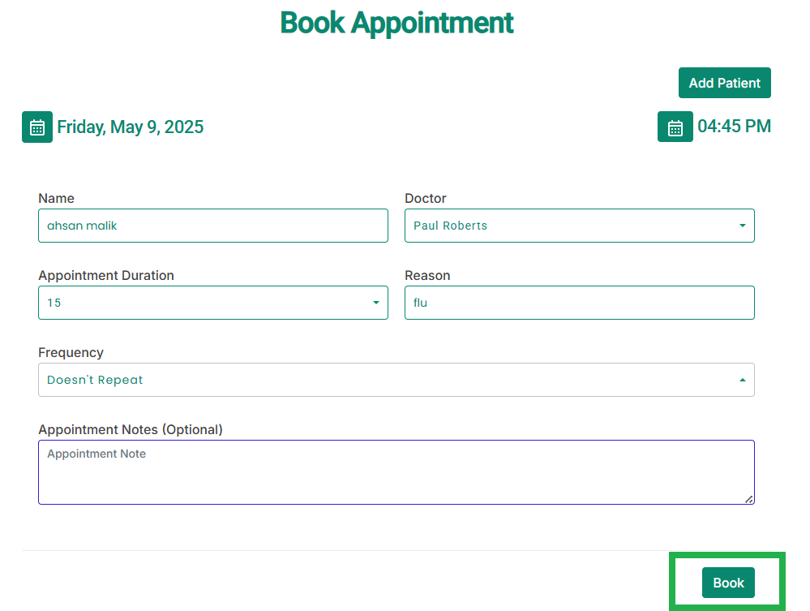Click the Doctor field label
Screen dimensions: 810x611
(426, 199)
